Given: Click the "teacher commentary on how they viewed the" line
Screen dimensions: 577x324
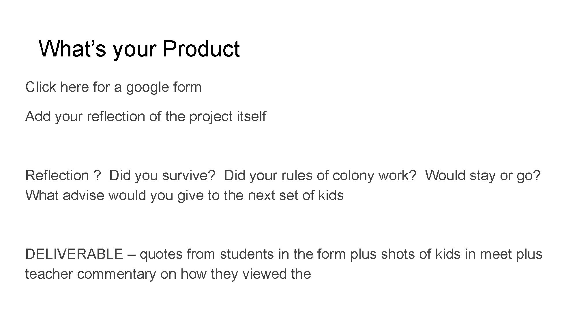Looking at the screenshot, I should 168,274.
